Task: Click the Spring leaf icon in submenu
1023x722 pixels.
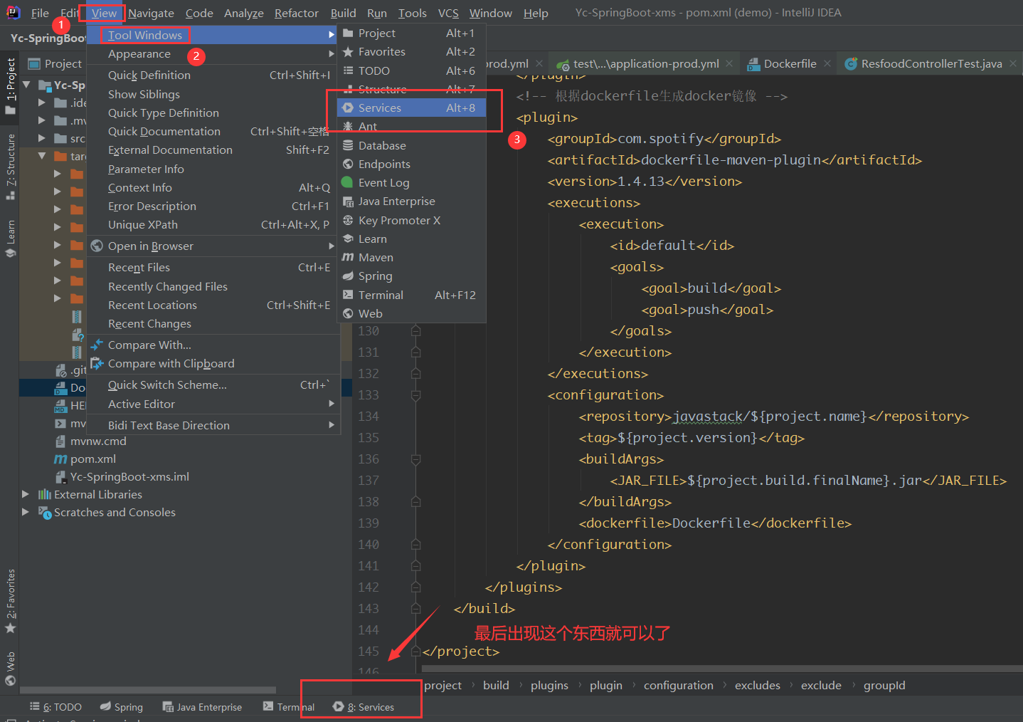Action: tap(348, 276)
